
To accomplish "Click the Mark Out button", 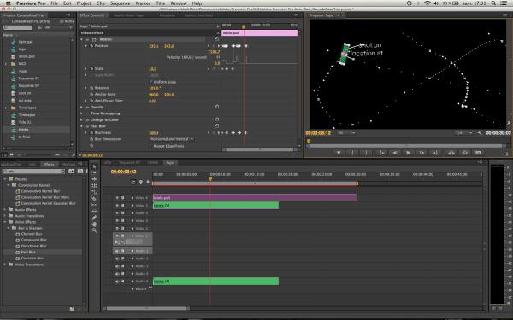I will click(x=366, y=153).
